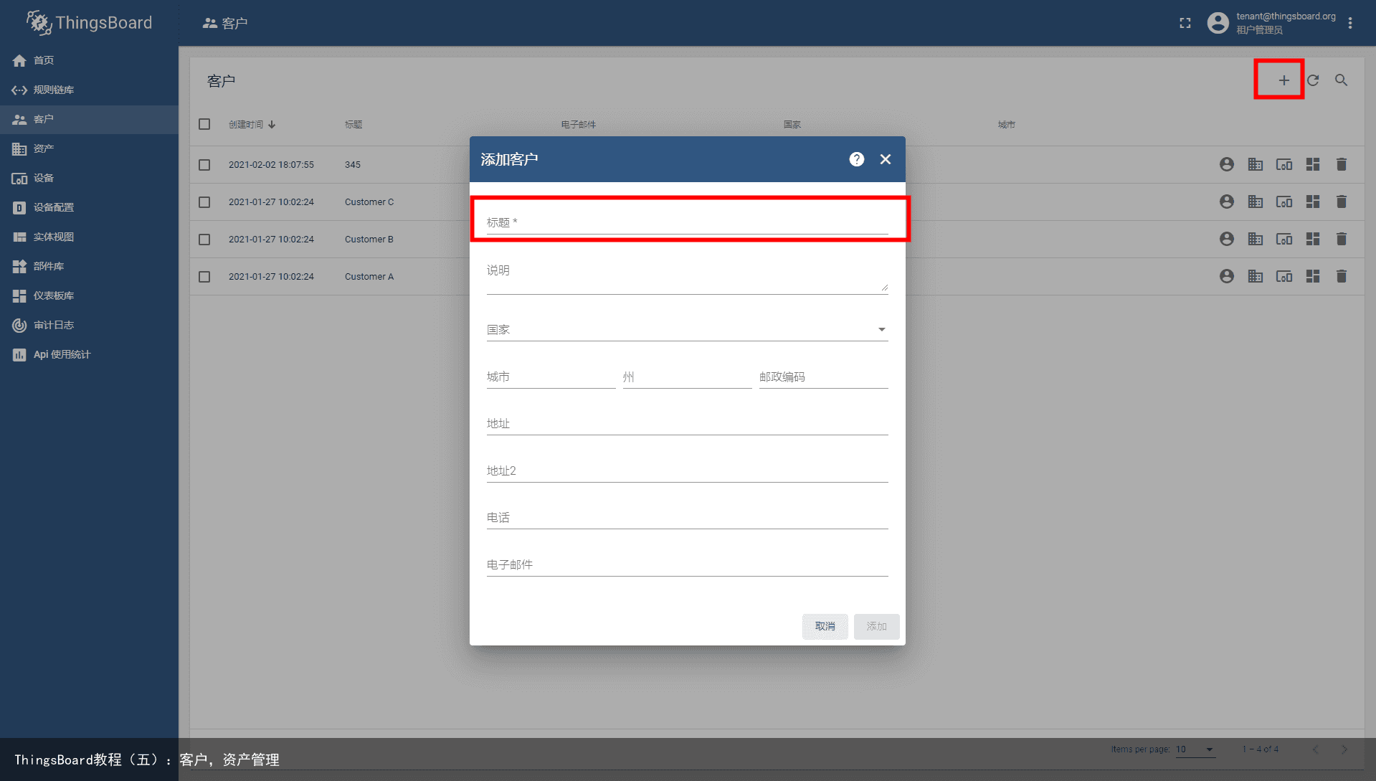Focus the 地址 address field

(x=687, y=424)
